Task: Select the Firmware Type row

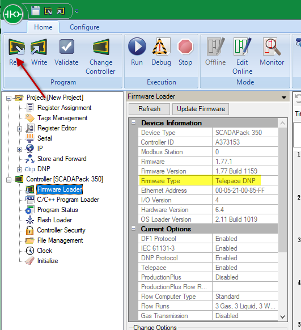Action: [208, 180]
